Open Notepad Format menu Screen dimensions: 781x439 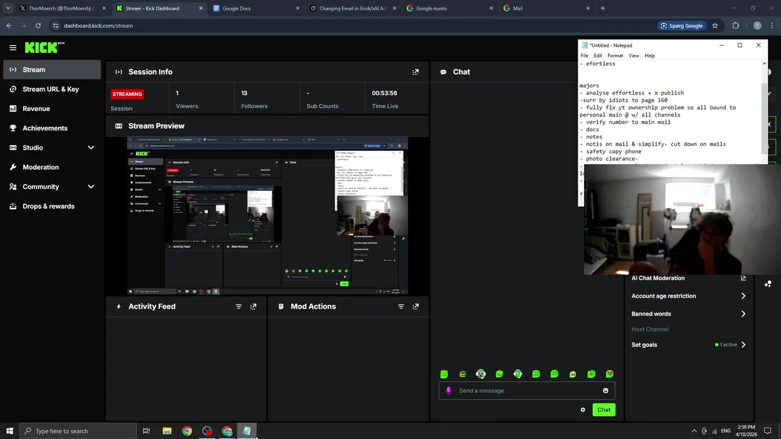(615, 55)
